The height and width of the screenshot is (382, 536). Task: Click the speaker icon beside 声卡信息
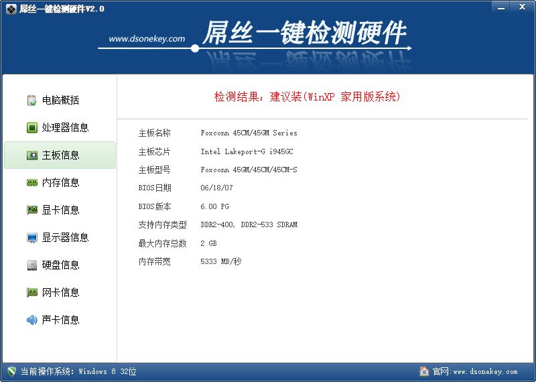(x=31, y=320)
